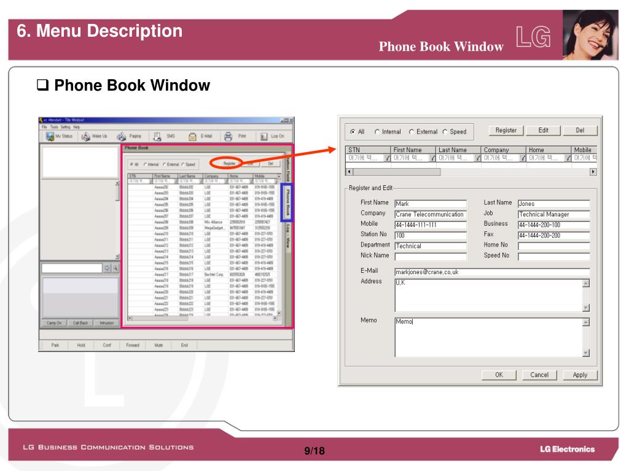
Task: Click the table row with 'Mix Alliance'
Action: coord(203,222)
